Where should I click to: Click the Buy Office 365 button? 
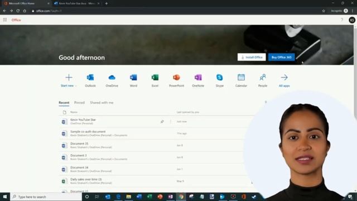click(281, 57)
